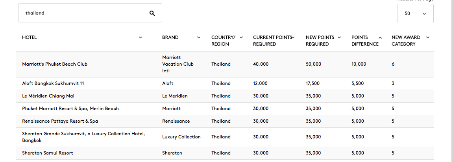
Task: Click the magnifying glass search icon
Action: tap(152, 13)
